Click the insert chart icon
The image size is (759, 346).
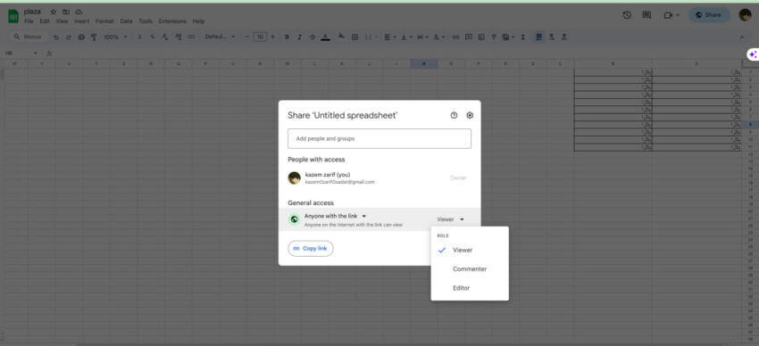pyautogui.click(x=481, y=37)
